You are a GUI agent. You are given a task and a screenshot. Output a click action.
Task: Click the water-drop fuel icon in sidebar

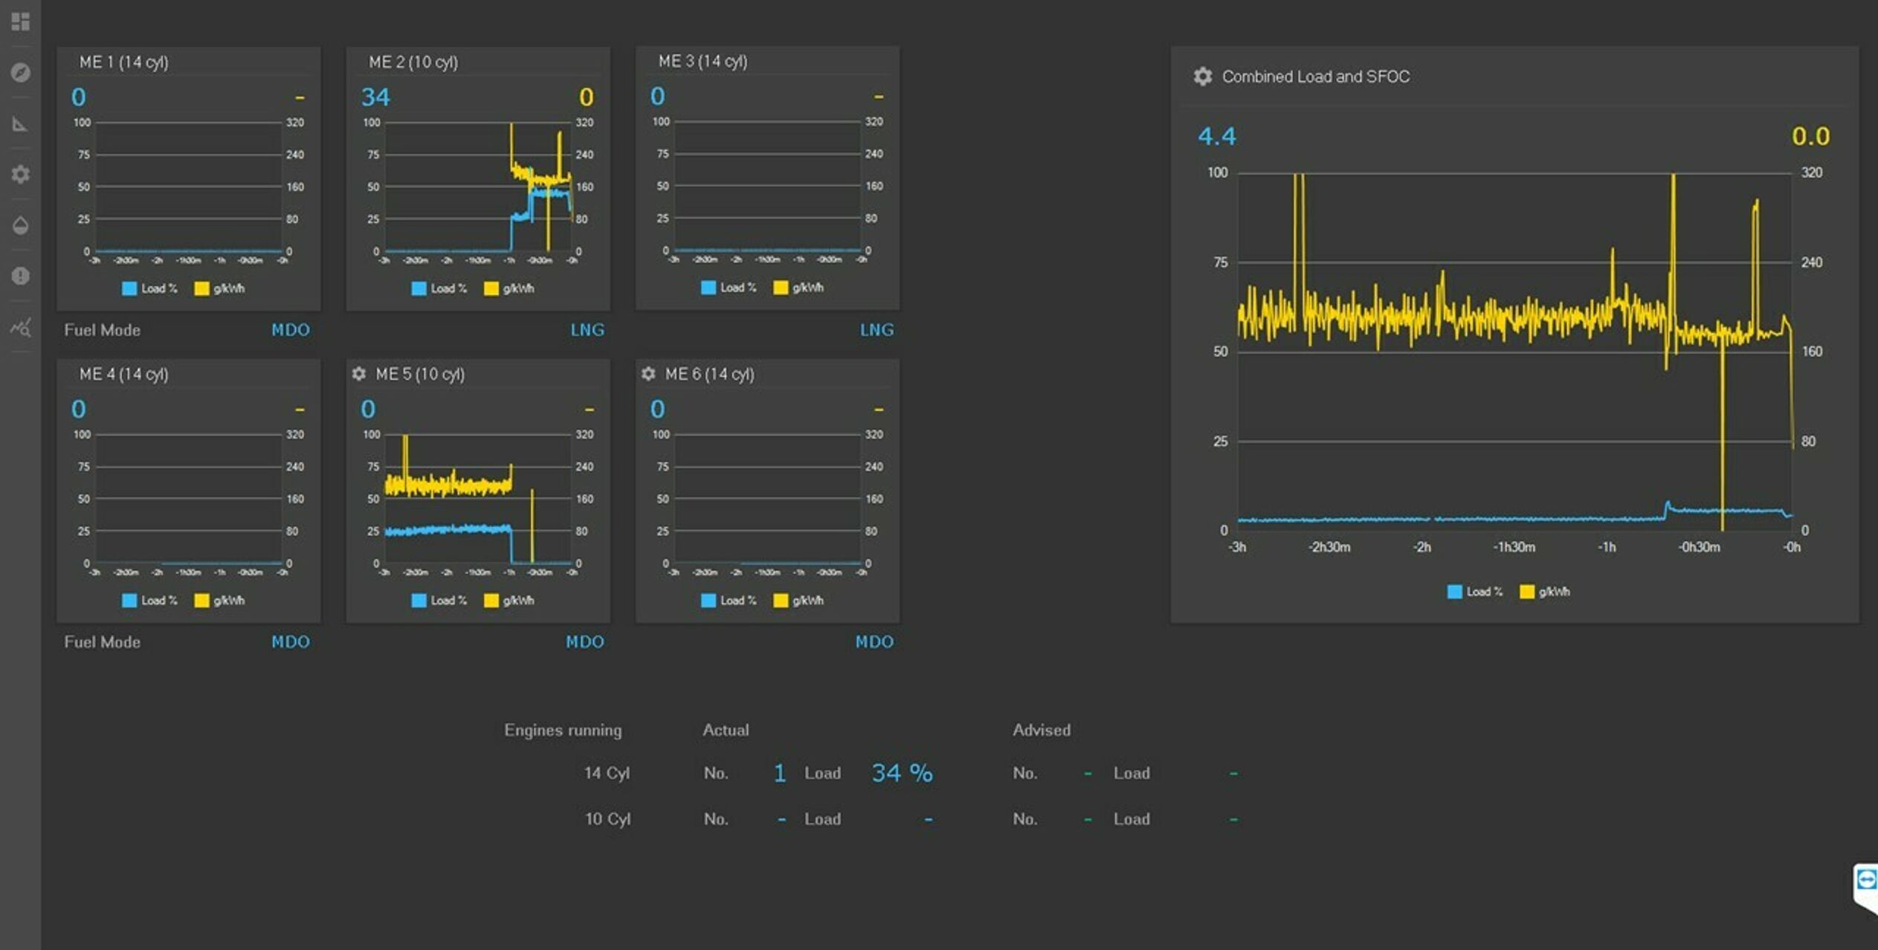21,225
